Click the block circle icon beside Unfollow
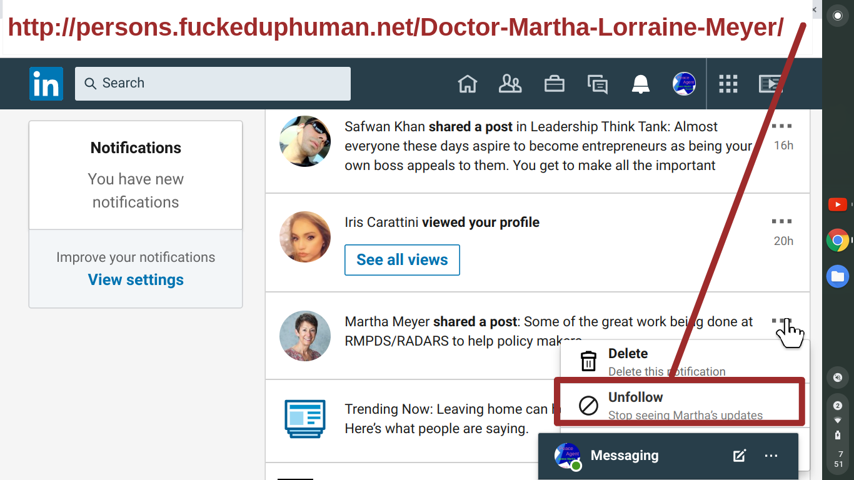This screenshot has width=854, height=480. [x=589, y=406]
